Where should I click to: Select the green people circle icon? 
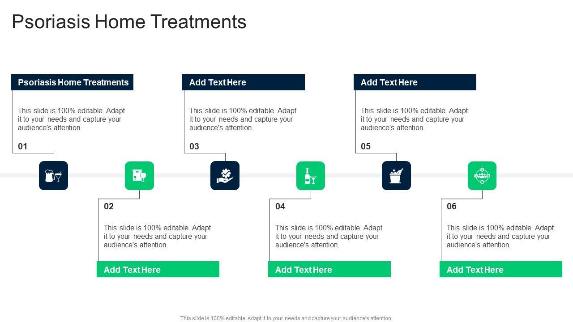tap(482, 176)
